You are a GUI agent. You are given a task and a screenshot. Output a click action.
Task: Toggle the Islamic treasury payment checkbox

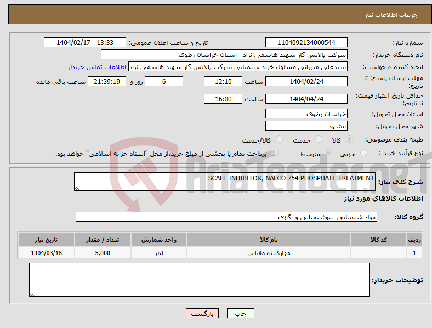coord(275,152)
